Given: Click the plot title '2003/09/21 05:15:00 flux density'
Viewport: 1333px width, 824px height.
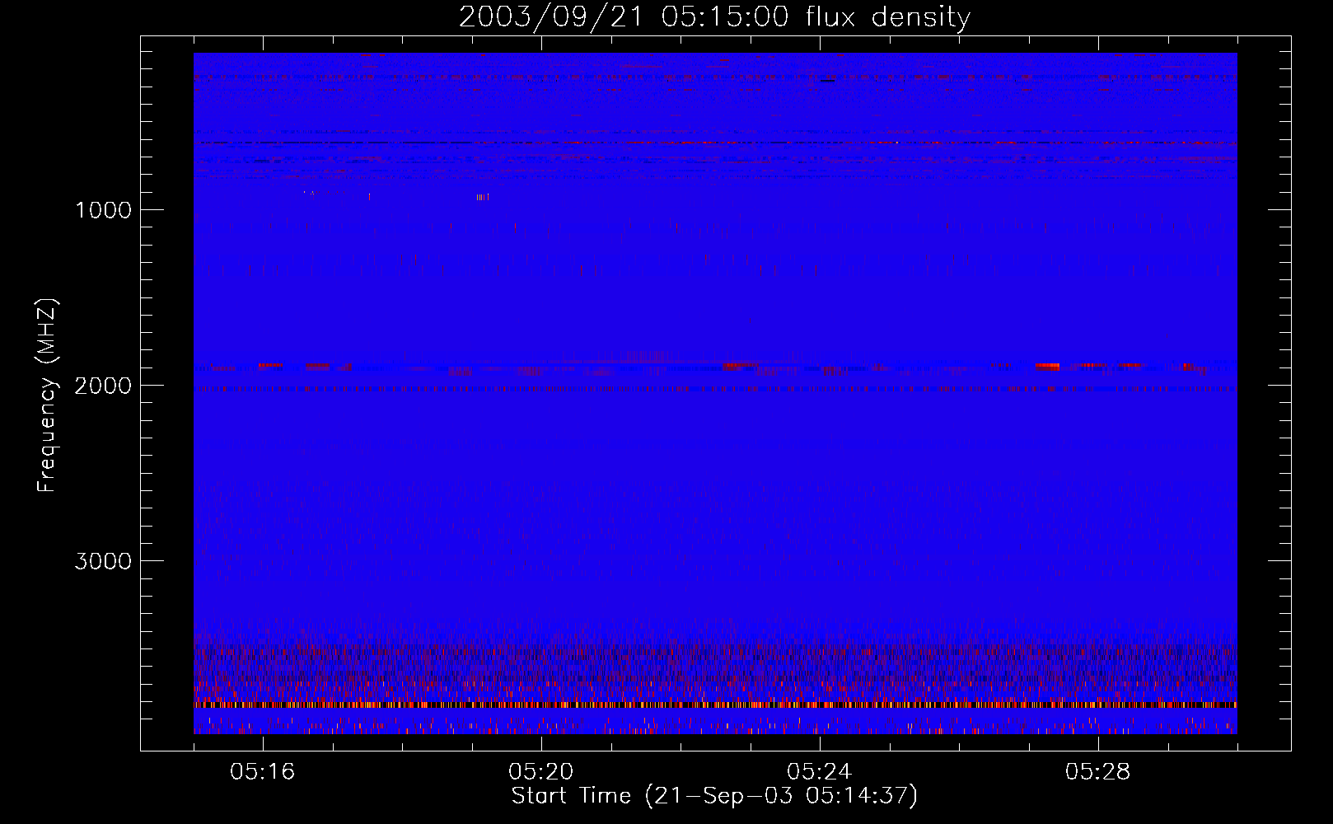Looking at the screenshot, I should point(714,17).
